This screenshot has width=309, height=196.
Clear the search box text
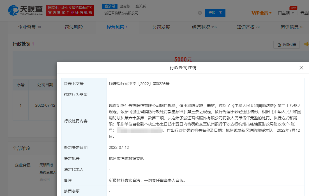click(200, 13)
